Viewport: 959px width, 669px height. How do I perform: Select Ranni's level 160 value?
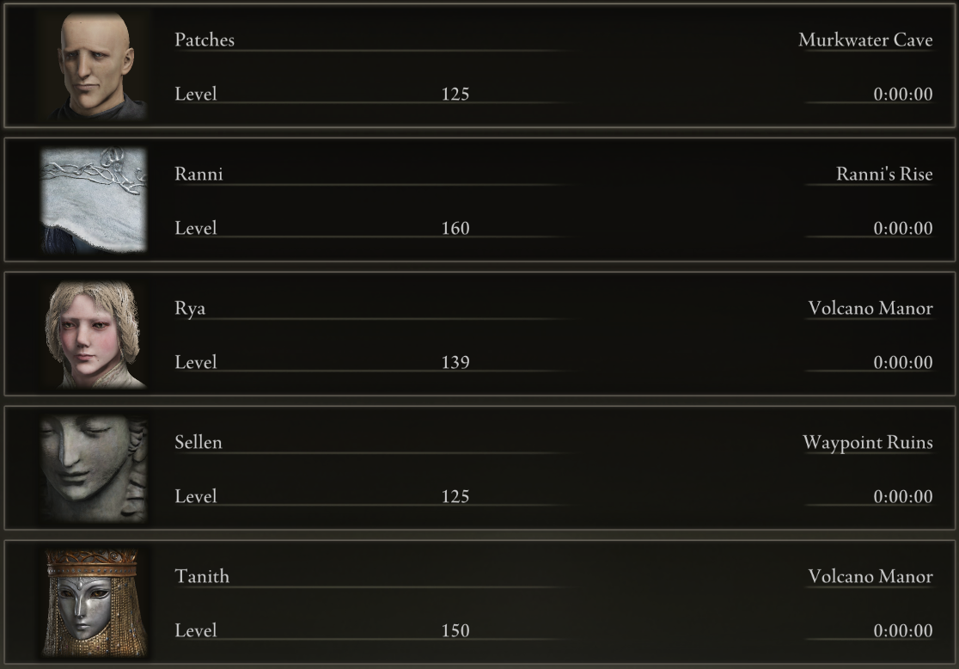click(x=455, y=229)
